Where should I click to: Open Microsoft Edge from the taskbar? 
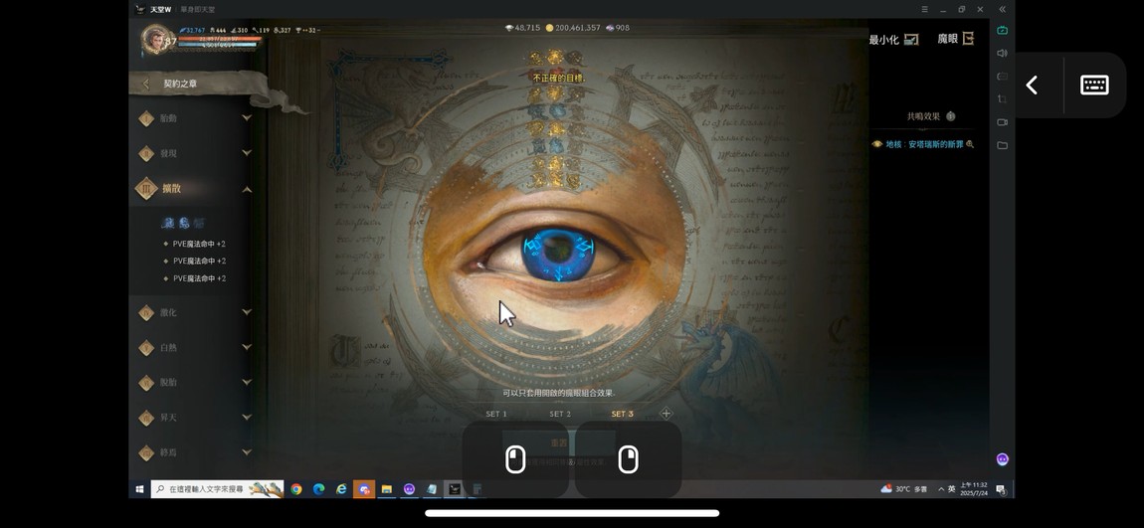click(x=319, y=489)
